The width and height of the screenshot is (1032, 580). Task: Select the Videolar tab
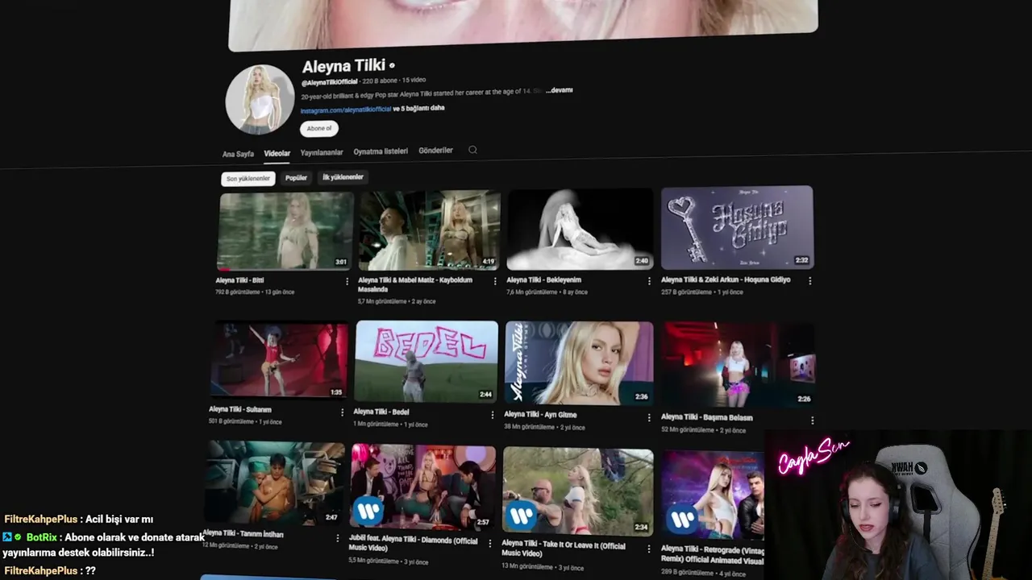[277, 153]
